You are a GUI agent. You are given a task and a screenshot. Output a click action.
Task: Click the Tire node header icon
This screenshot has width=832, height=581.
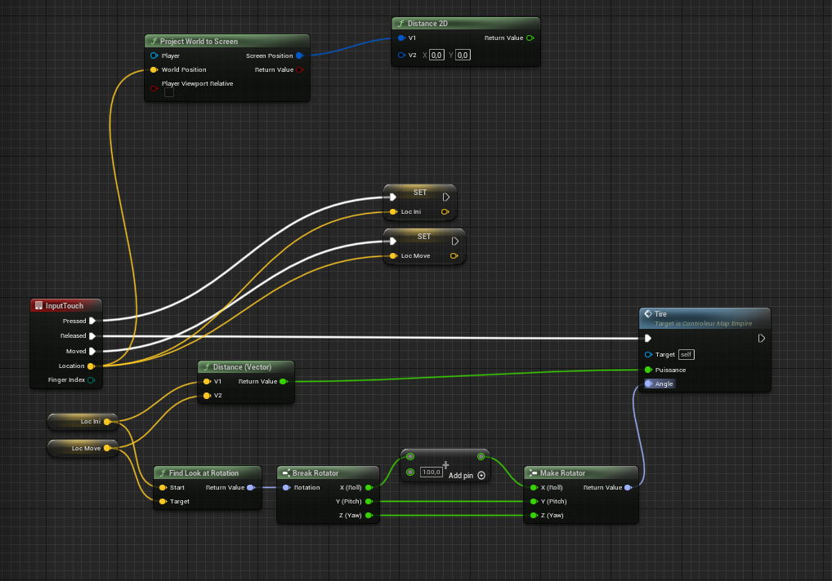[648, 313]
